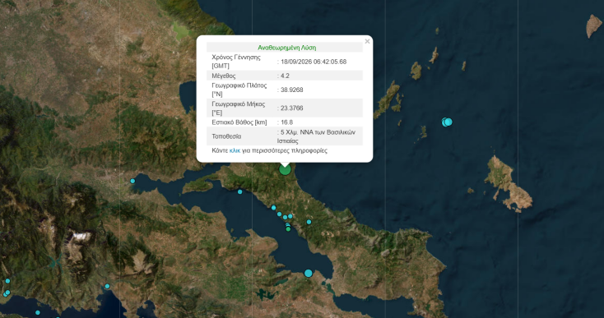
Task: Select the small green marker in the coastal cluster
Action: pos(288,229)
